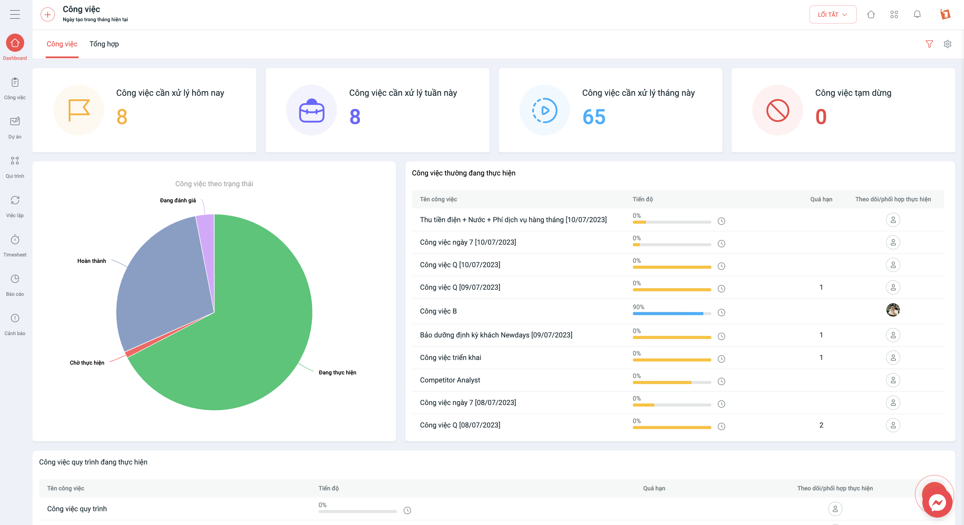Switch to the Tổng hợp tab

[104, 44]
